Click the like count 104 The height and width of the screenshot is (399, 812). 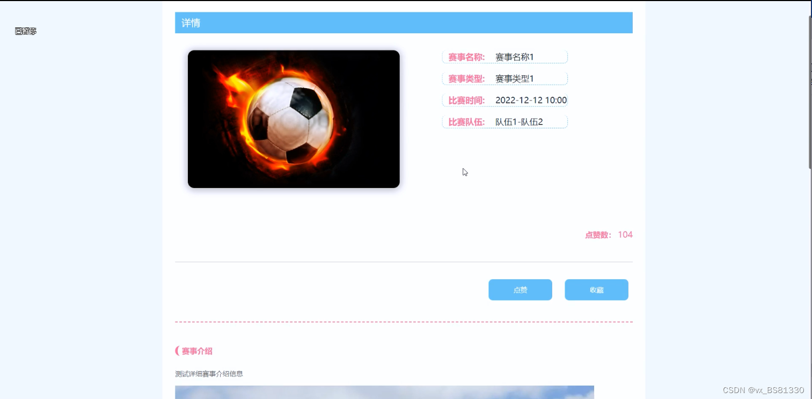point(625,235)
